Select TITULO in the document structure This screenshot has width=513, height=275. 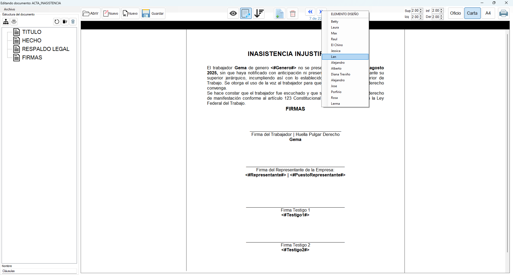coord(32,32)
